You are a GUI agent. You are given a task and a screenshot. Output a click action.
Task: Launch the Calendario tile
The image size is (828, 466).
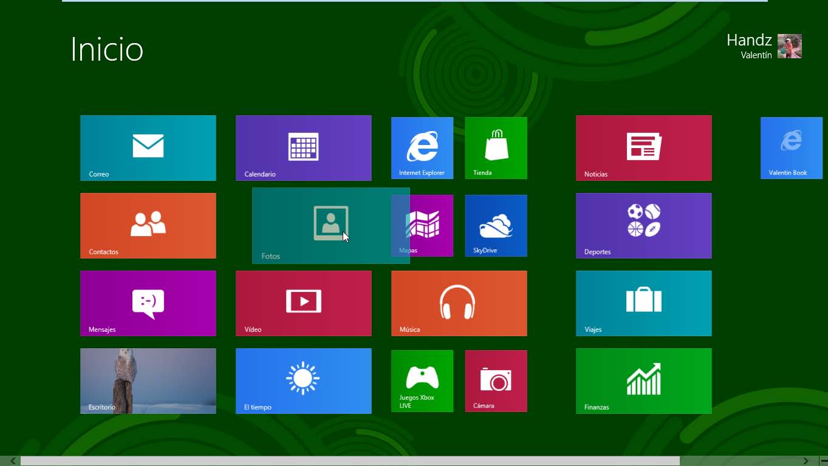pyautogui.click(x=303, y=147)
